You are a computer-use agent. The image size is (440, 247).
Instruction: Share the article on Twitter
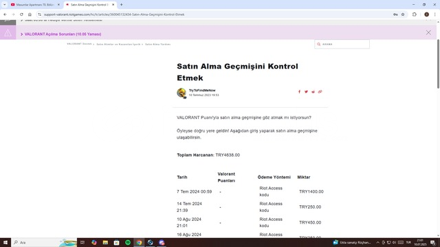pyautogui.click(x=306, y=92)
